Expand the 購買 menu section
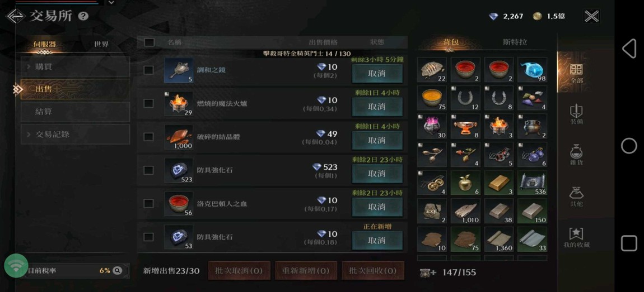 click(x=75, y=67)
